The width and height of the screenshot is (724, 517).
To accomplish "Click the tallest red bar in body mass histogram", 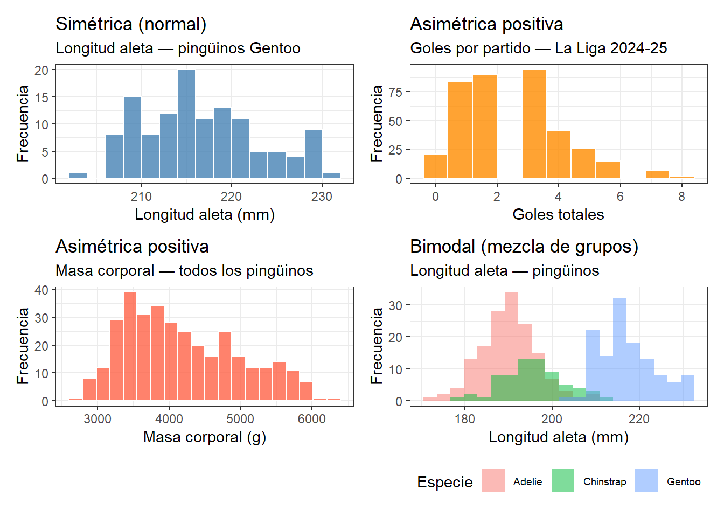I will pyautogui.click(x=130, y=346).
